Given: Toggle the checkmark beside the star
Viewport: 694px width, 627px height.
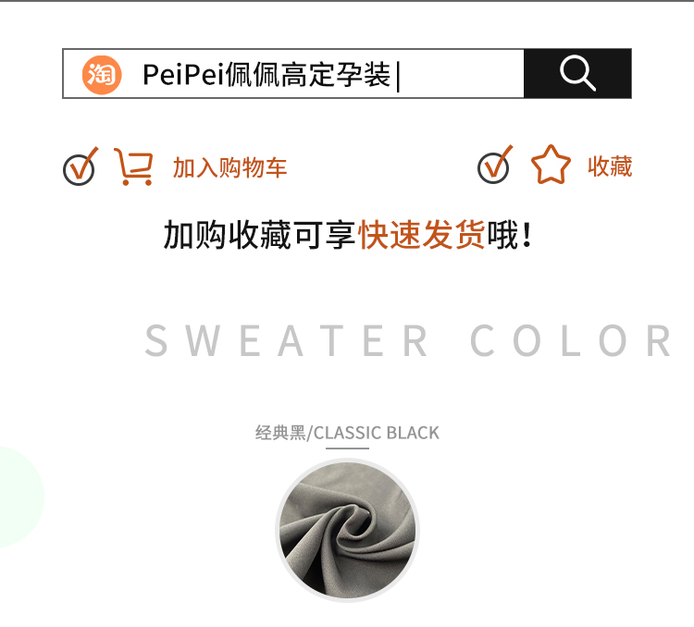Looking at the screenshot, I should 495,165.
